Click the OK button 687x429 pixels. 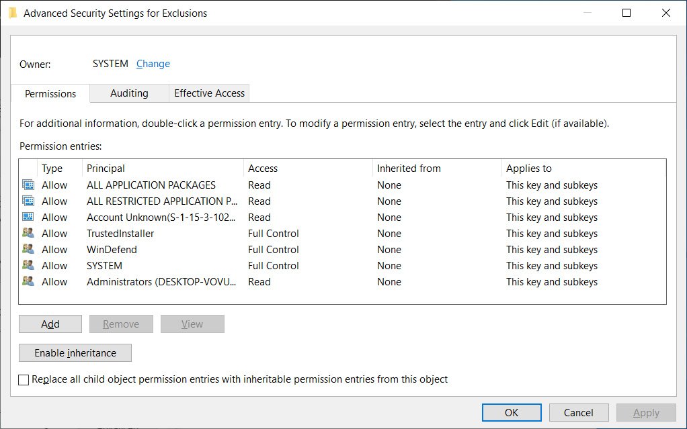point(512,412)
